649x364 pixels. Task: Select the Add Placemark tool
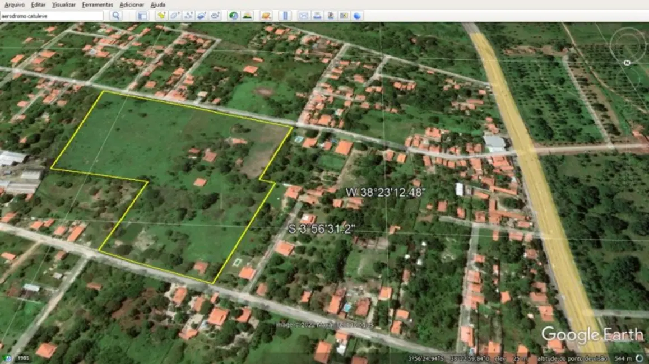tap(161, 16)
